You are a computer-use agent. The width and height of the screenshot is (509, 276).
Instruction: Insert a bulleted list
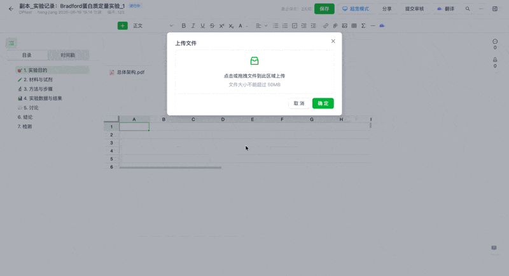pyautogui.click(x=275, y=25)
